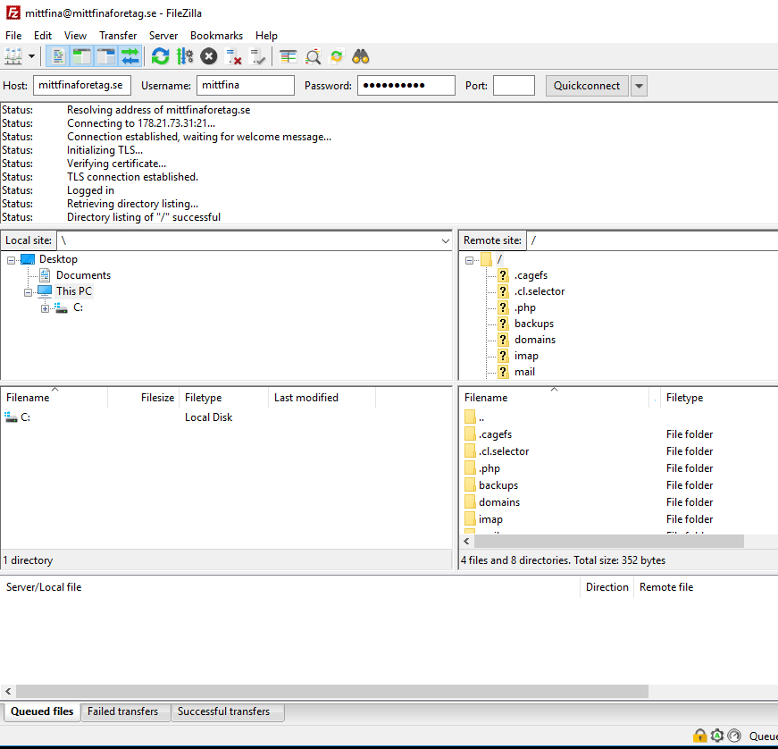Click the Host input field
Screen dimensions: 778x749
click(x=82, y=86)
